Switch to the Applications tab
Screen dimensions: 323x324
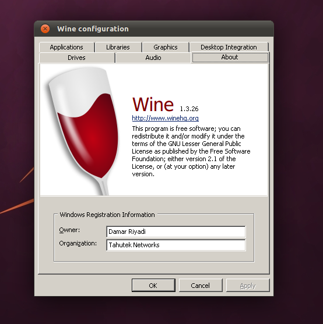tap(66, 47)
